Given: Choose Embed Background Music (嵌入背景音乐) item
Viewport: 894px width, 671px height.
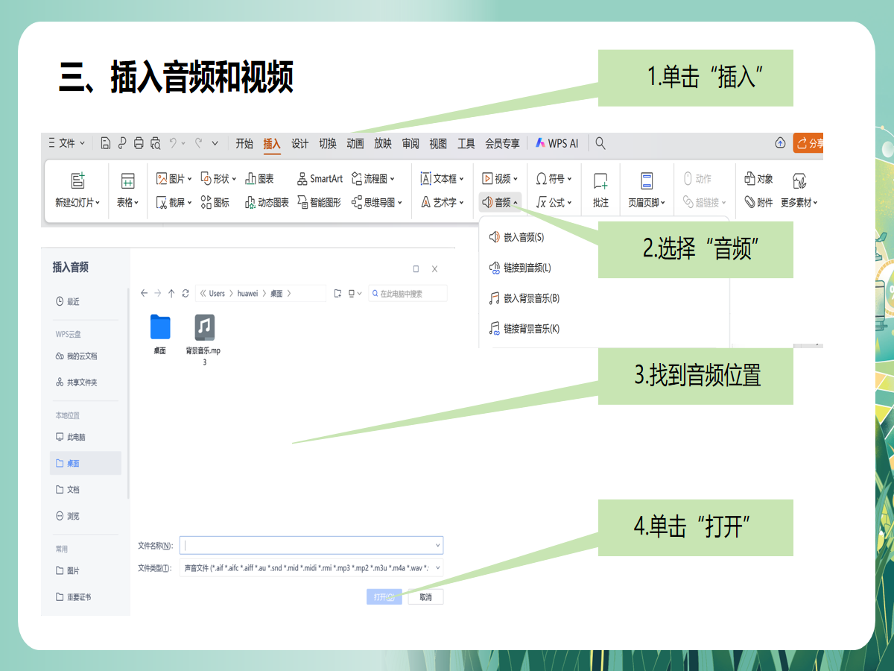Looking at the screenshot, I should coord(530,298).
